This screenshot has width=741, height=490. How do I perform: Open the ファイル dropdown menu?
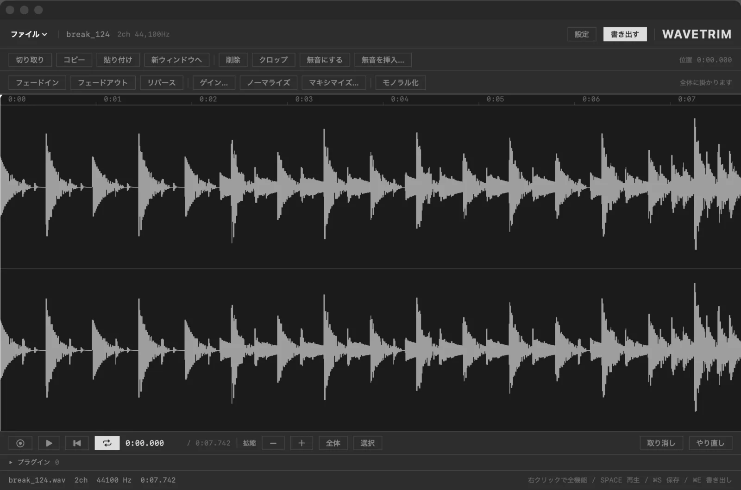tap(29, 34)
